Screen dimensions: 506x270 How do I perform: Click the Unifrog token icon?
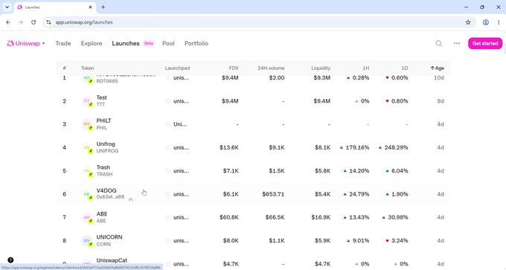pyautogui.click(x=87, y=148)
